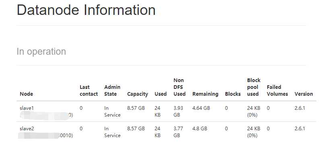Select slave2's 4.8 GB remaining value
Image resolution: width=330 pixels, height=152 pixels.
tap(200, 128)
